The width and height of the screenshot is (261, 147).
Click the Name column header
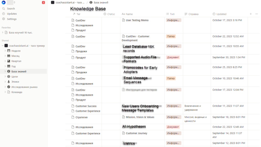[127, 14]
